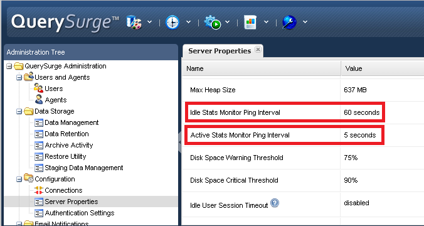Open Connections tree item

[63, 191]
